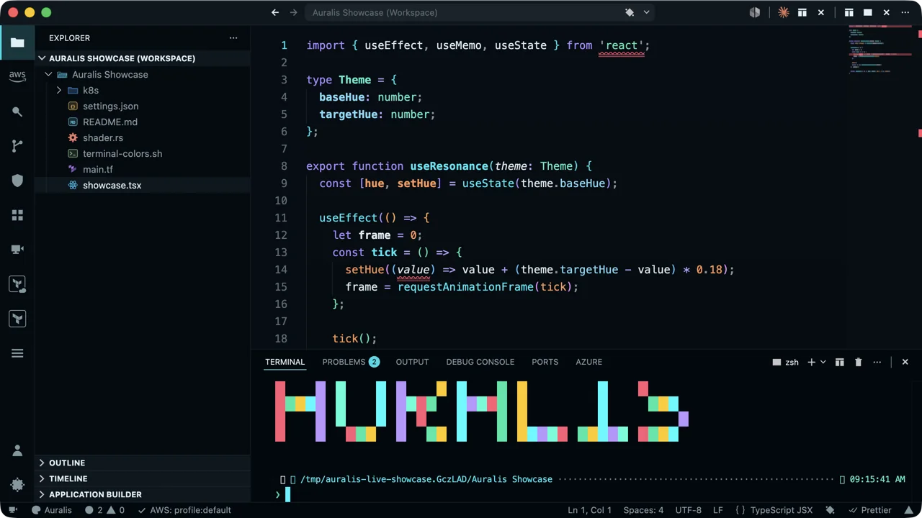Image resolution: width=922 pixels, height=518 pixels.
Task: Switch to the OUTPUT tab
Action: point(412,362)
